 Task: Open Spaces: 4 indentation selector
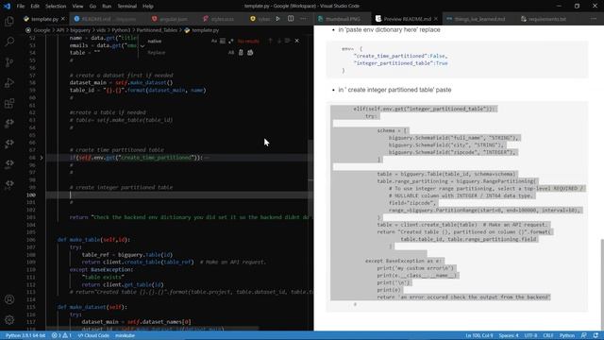509,335
